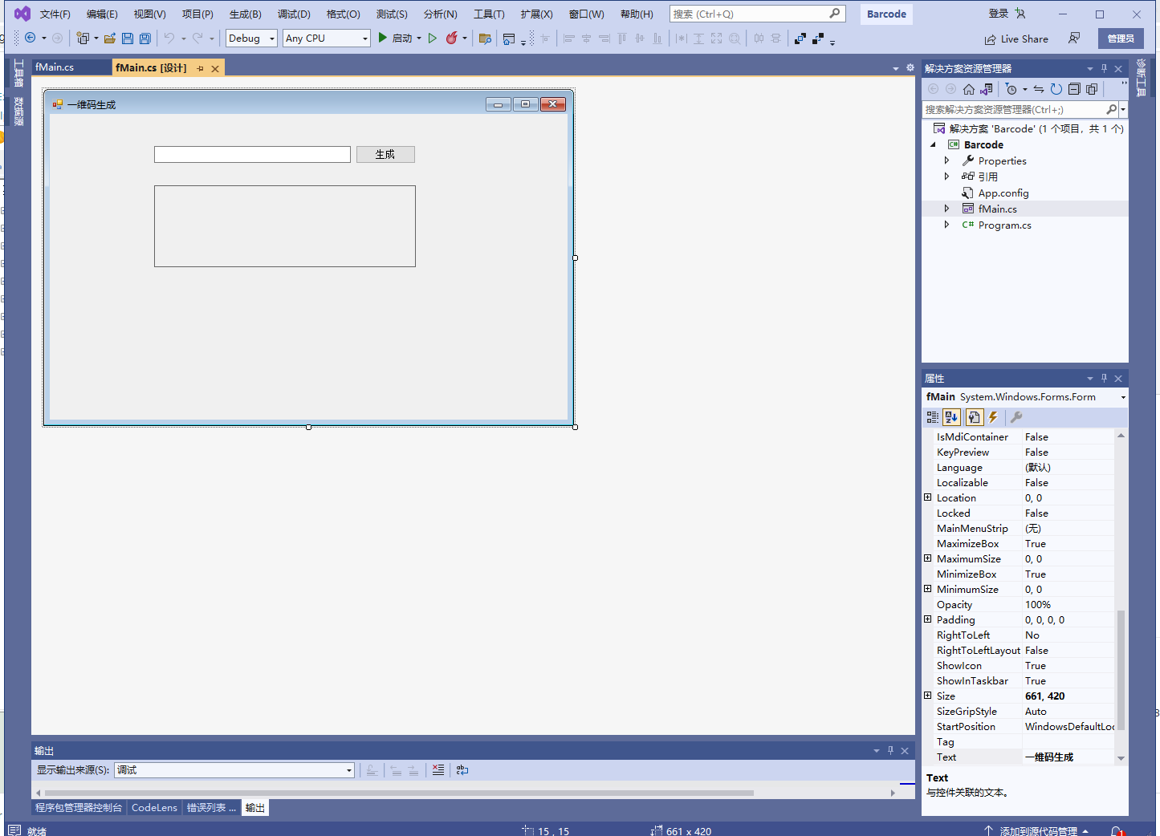Click the Properties panel vertical scrollbar
The width and height of the screenshot is (1160, 836).
(1121, 670)
